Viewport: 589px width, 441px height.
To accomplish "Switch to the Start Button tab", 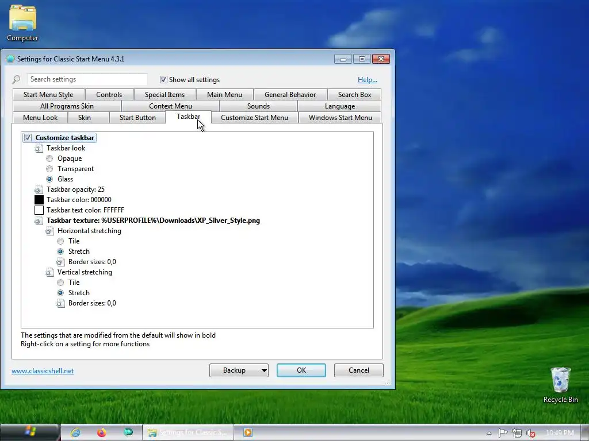I will coord(137,117).
